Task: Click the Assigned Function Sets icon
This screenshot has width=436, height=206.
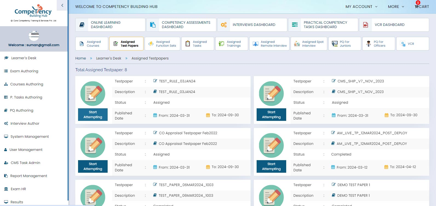Action: point(151,44)
